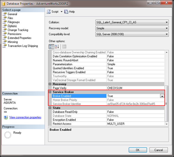
Task: Open the Change Tracking page
Action: [x=18, y=30]
